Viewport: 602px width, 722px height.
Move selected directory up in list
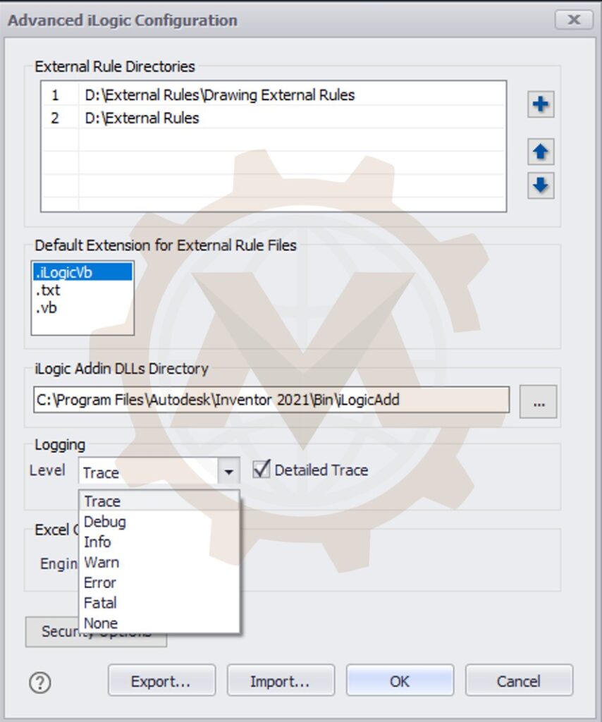(541, 152)
